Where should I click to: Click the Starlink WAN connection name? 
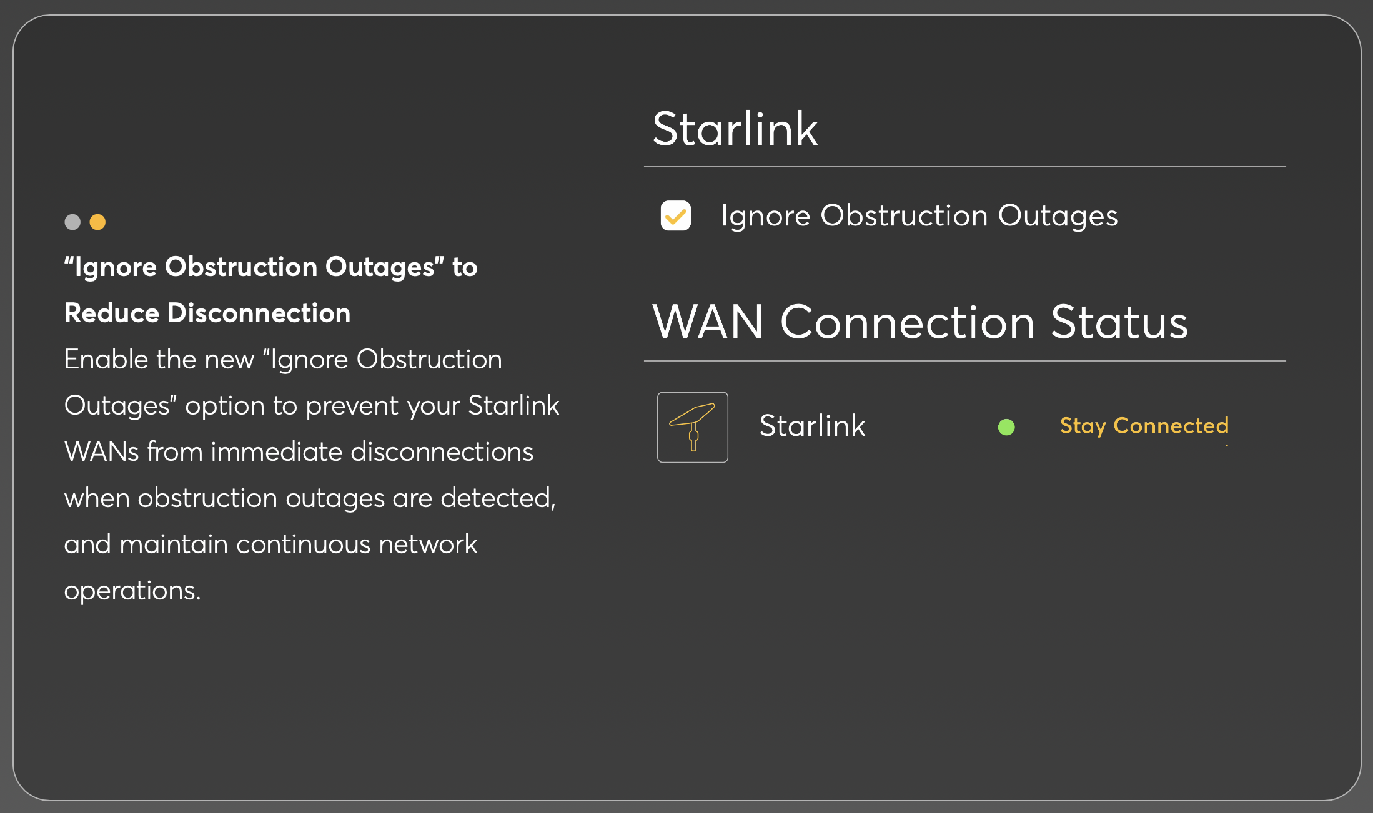point(812,426)
